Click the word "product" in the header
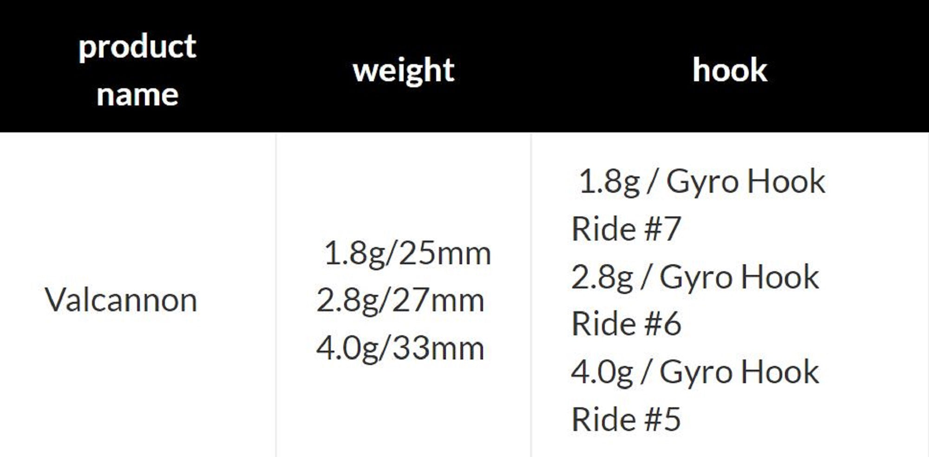Image resolution: width=929 pixels, height=457 pixels. [x=137, y=47]
